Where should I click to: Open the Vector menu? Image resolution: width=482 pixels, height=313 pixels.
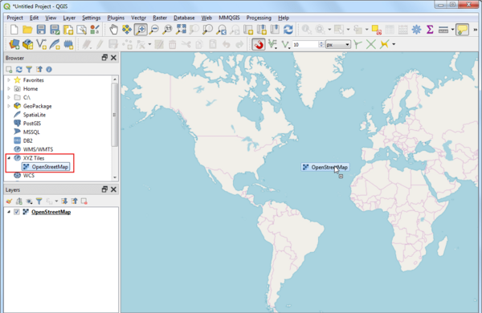pos(138,18)
